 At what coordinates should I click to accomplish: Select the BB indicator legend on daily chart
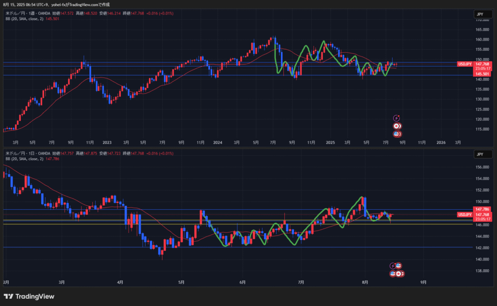tap(24, 159)
